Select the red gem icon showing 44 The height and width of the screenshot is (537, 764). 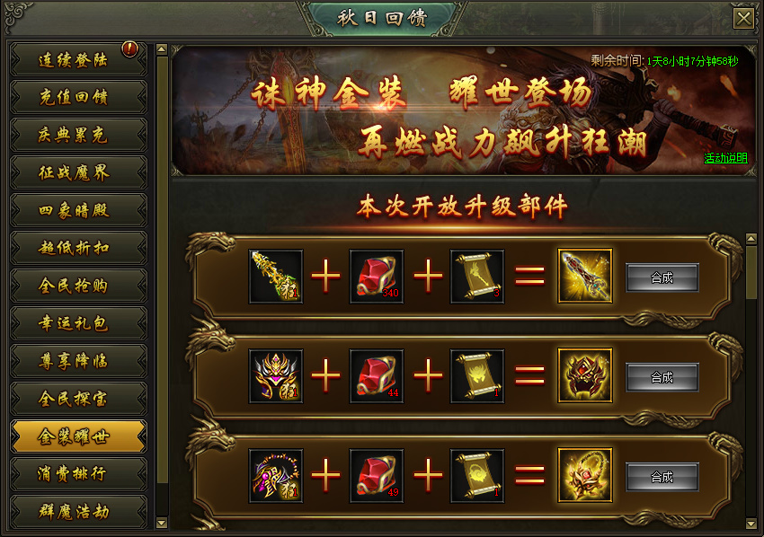pyautogui.click(x=376, y=375)
